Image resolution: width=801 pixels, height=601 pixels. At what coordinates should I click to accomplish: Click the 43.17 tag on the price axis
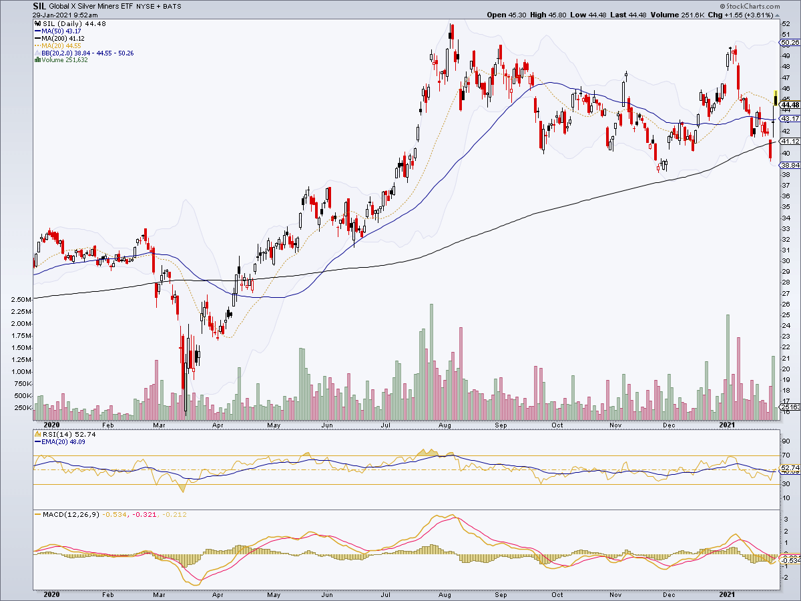pos(790,118)
